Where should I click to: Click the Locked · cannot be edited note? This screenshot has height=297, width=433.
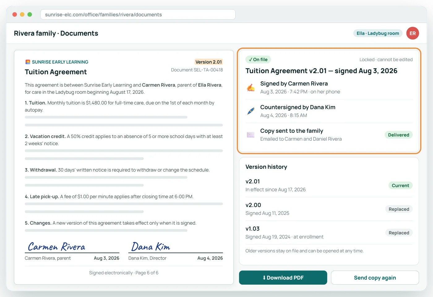tap(386, 60)
